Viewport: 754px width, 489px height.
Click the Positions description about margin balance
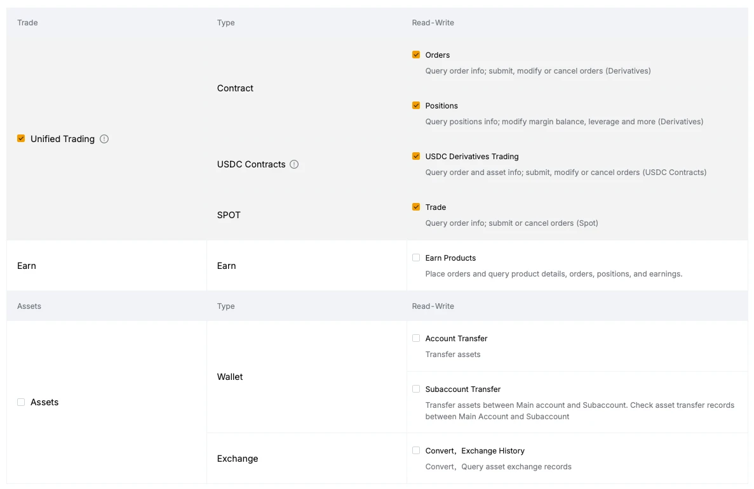coord(564,122)
